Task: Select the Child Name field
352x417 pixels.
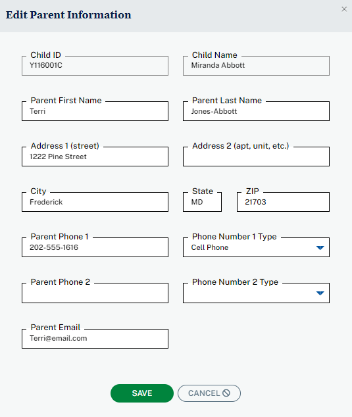Action: 256,66
